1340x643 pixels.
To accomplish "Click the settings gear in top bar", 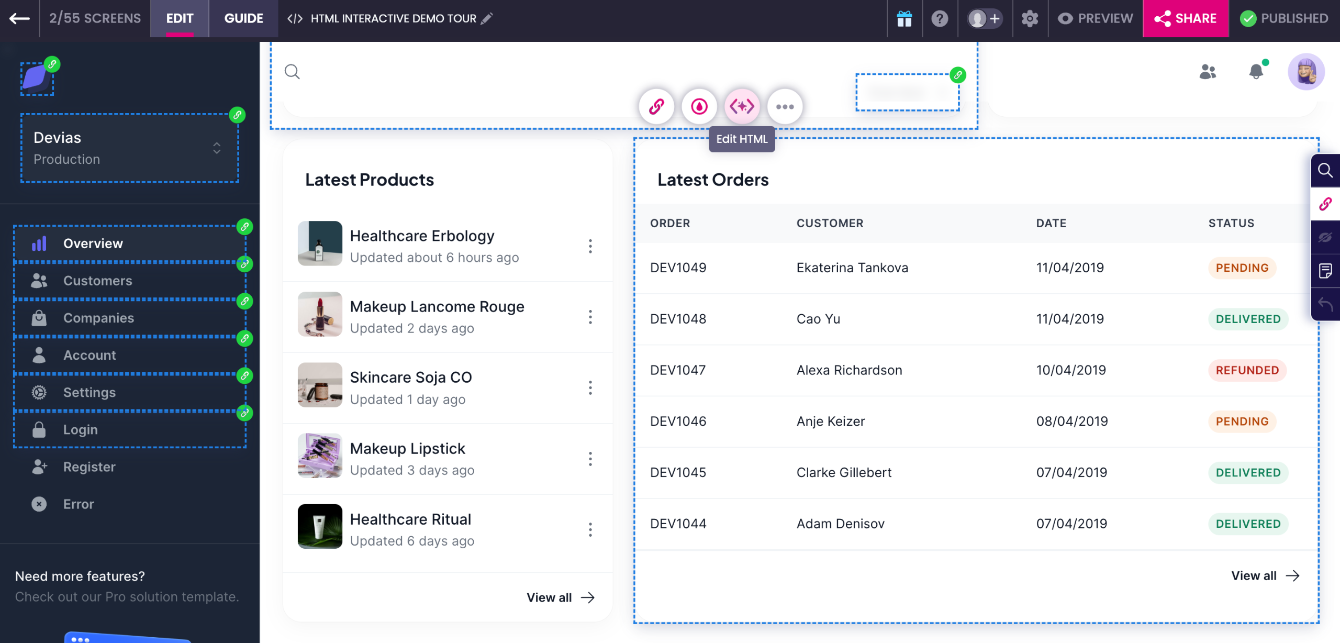I will (x=1030, y=19).
